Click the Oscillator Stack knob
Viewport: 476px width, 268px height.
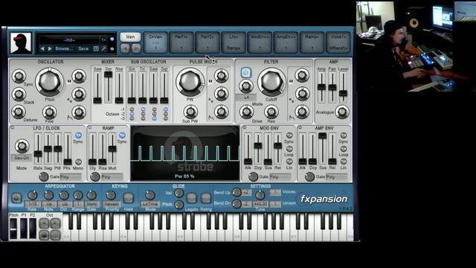click(x=19, y=95)
